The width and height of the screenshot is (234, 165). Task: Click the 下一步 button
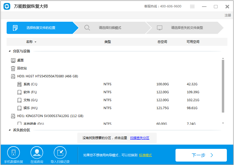click(201, 155)
